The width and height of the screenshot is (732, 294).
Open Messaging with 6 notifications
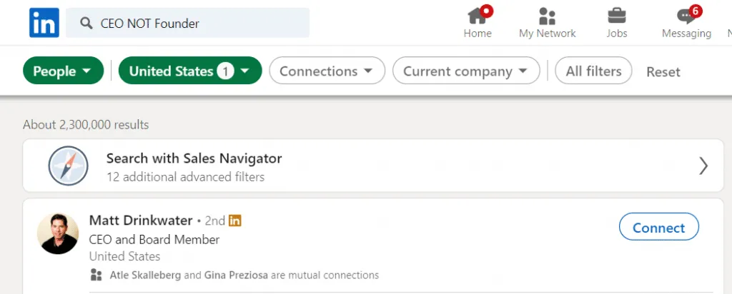point(686,22)
